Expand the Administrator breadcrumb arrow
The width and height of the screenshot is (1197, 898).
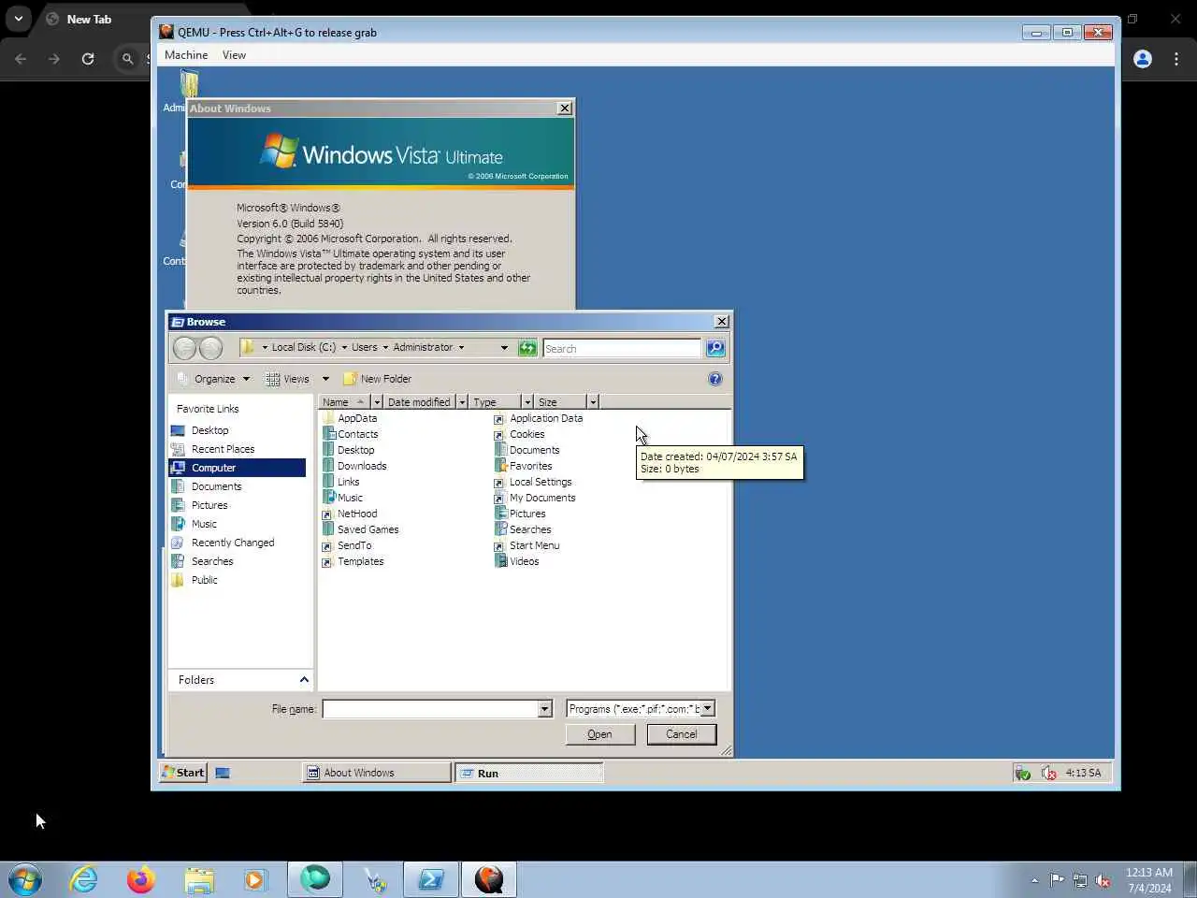pos(461,347)
